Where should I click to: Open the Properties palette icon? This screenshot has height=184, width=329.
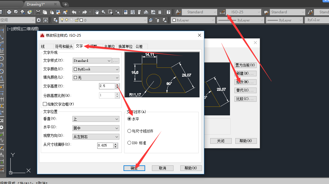(126, 12)
